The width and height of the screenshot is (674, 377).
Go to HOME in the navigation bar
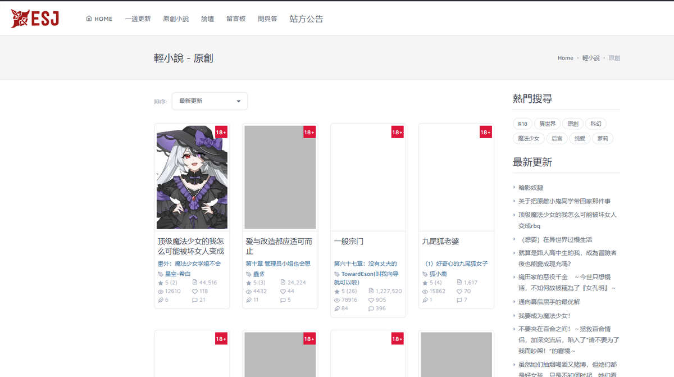pos(99,19)
